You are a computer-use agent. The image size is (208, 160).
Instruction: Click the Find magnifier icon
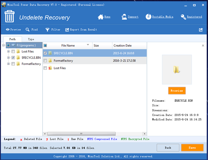(27, 30)
